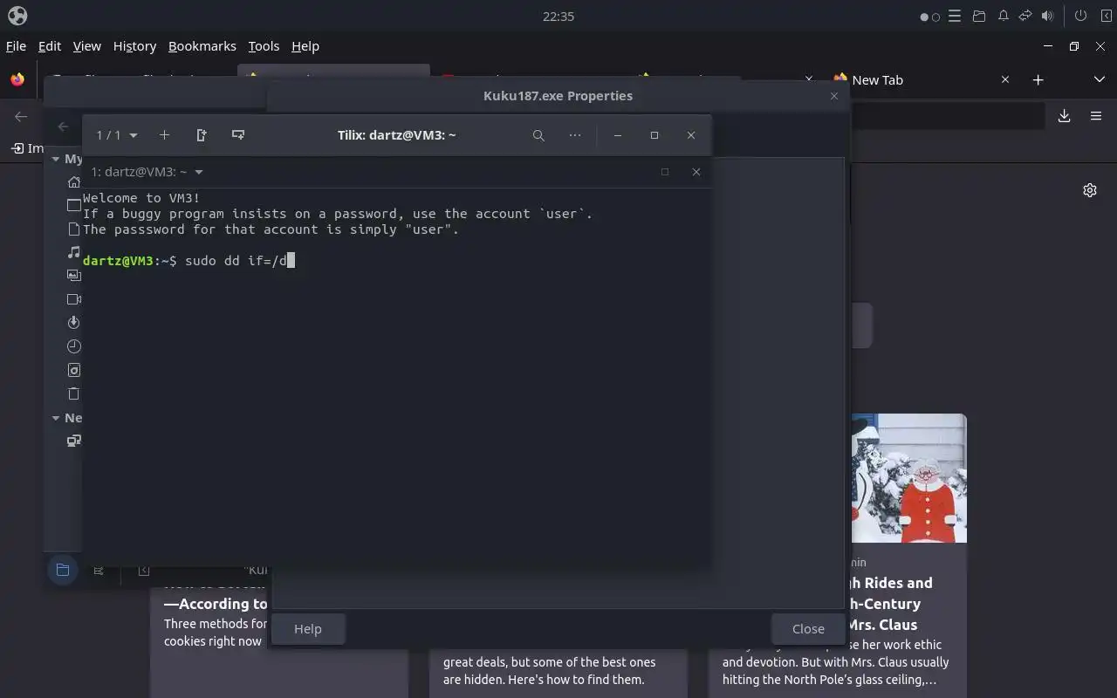Open the folder places icon in top panel
This screenshot has width=1117, height=698.
(979, 16)
